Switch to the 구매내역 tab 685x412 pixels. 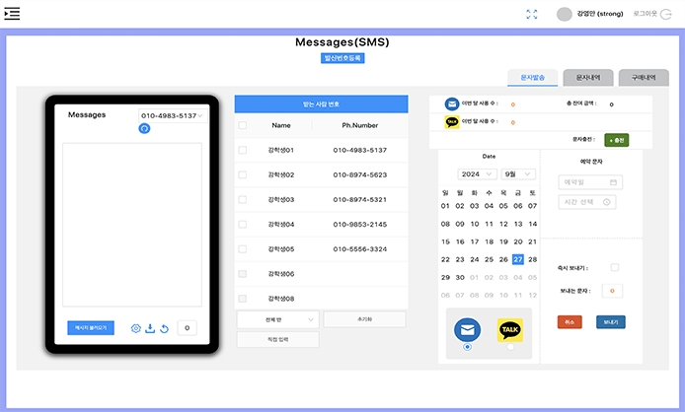pos(643,77)
